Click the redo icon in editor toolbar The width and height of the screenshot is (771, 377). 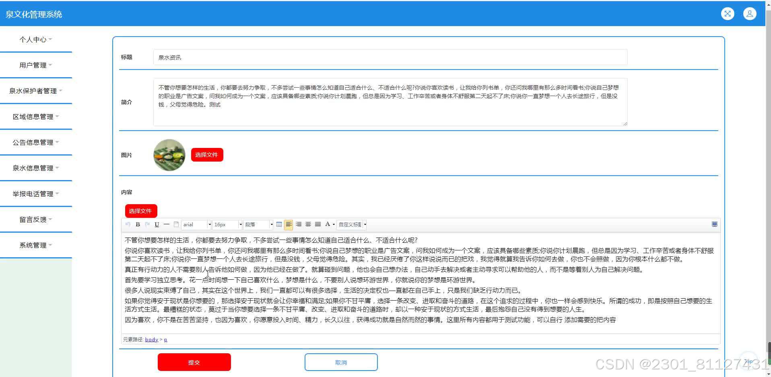[x=147, y=224]
